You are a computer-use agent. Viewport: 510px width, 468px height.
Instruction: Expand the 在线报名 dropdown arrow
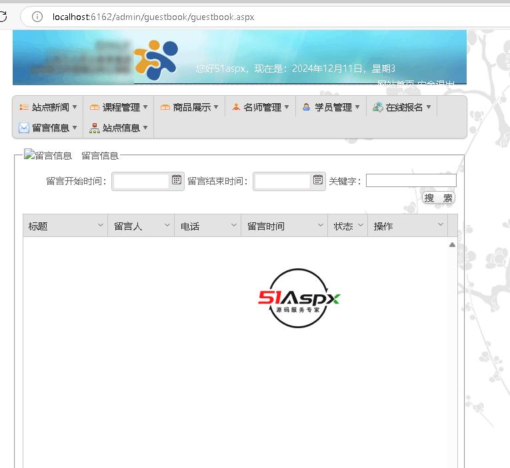(x=429, y=107)
